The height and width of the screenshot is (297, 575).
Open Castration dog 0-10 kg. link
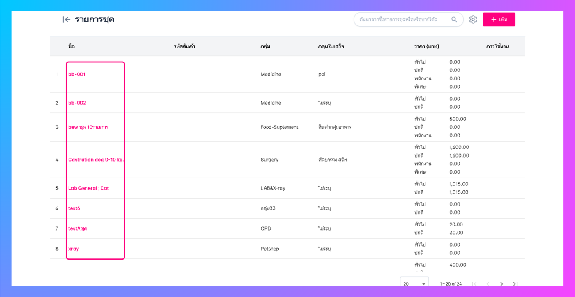pos(96,160)
